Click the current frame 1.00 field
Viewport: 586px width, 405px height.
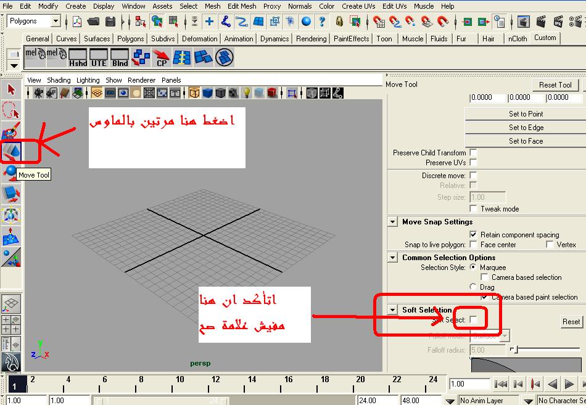pos(469,383)
